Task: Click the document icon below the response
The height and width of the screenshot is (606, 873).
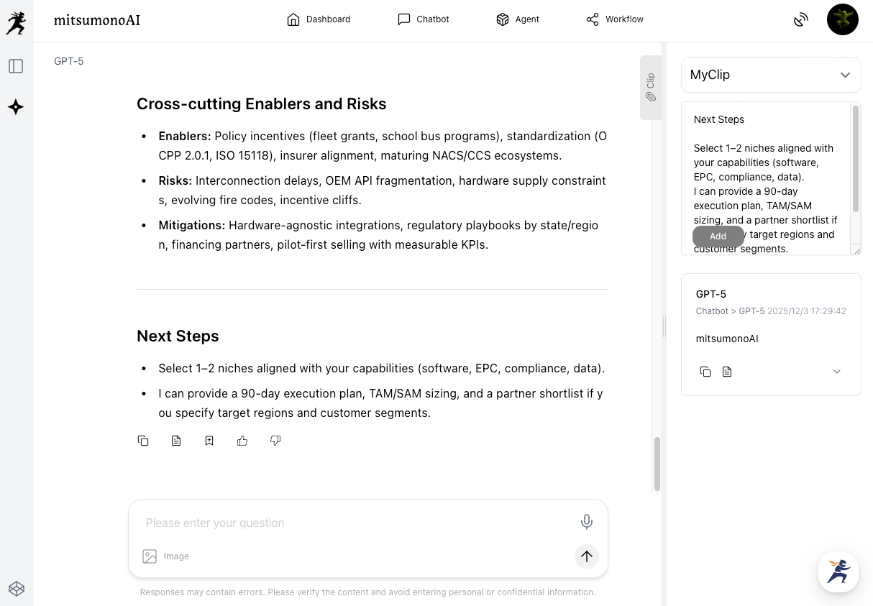Action: click(176, 441)
